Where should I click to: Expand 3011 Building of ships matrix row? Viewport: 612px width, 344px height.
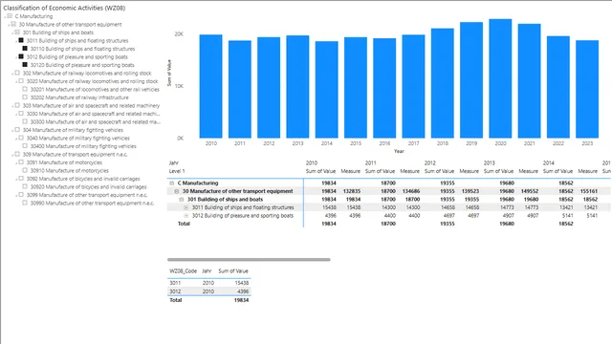[x=186, y=207]
